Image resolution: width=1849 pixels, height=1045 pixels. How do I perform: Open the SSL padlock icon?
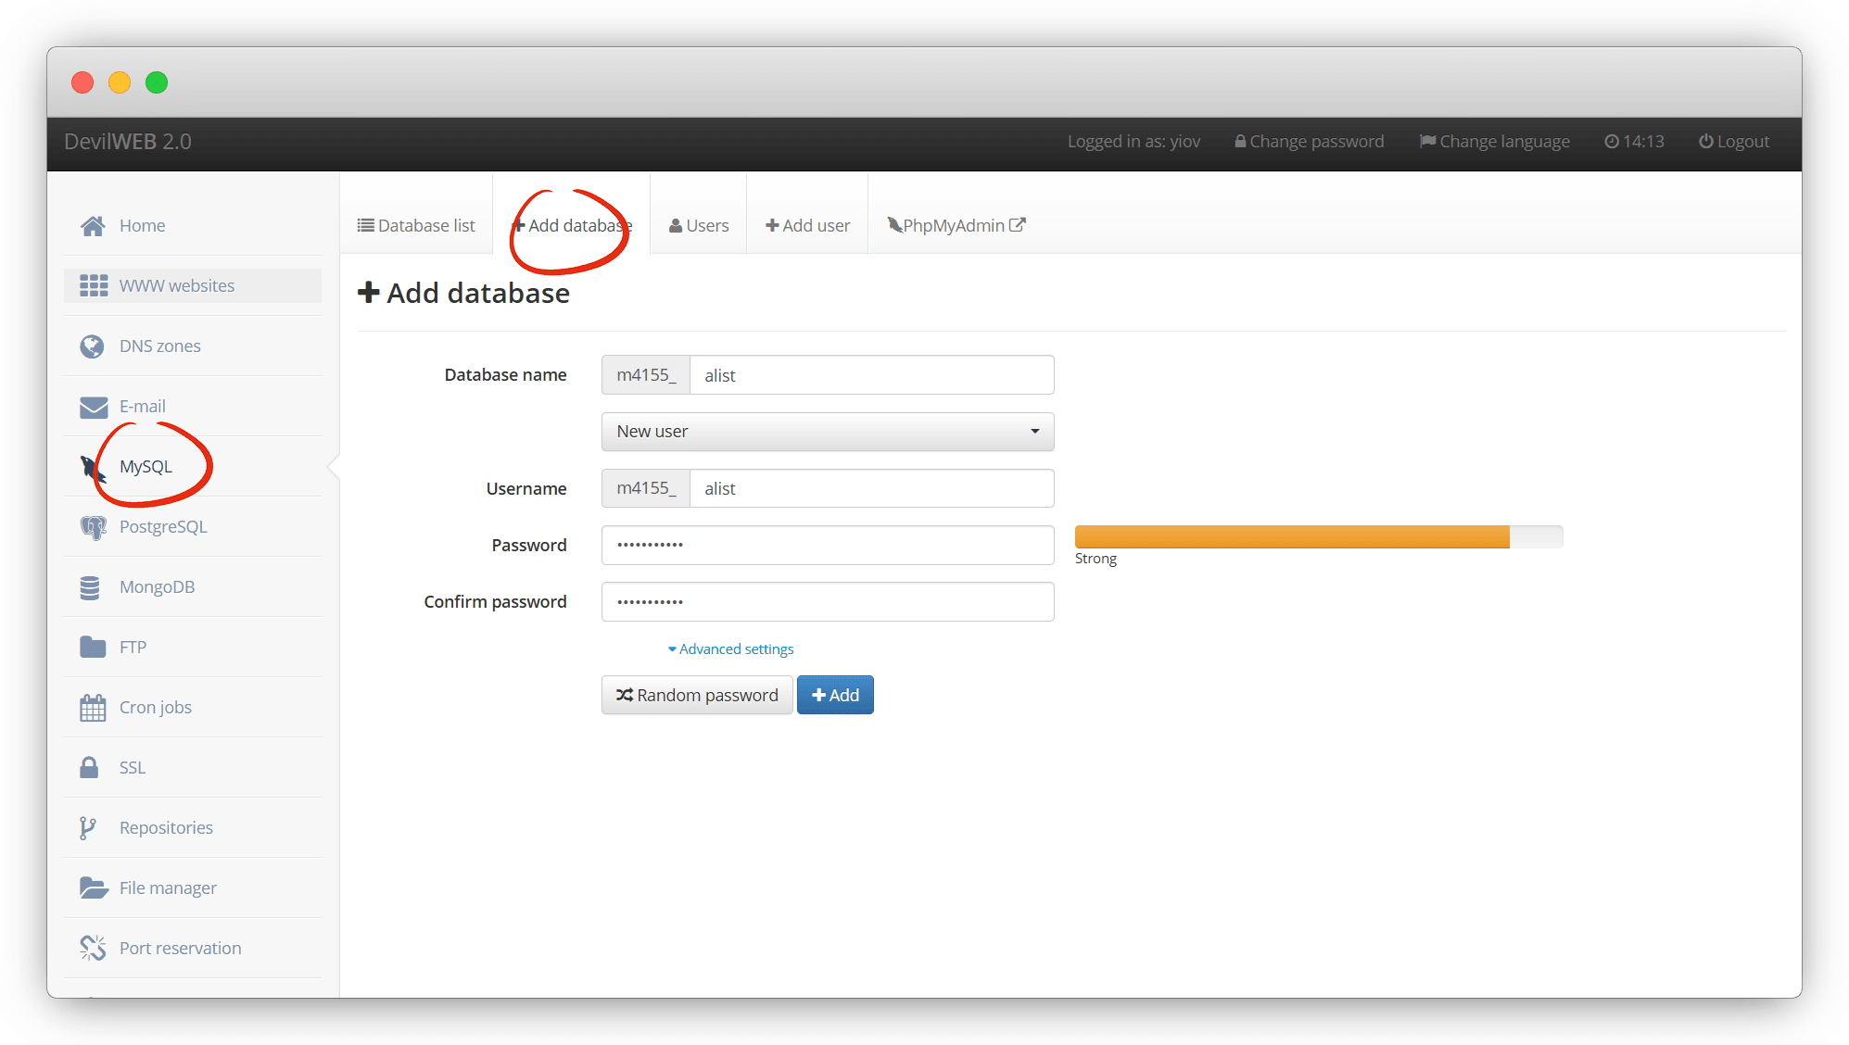(89, 768)
